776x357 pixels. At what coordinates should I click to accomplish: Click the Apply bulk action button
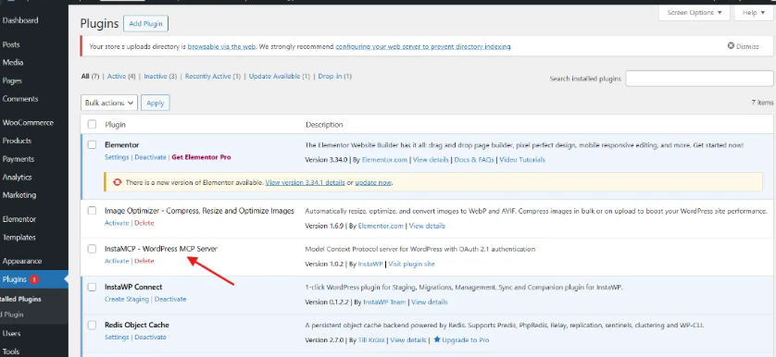pos(156,103)
